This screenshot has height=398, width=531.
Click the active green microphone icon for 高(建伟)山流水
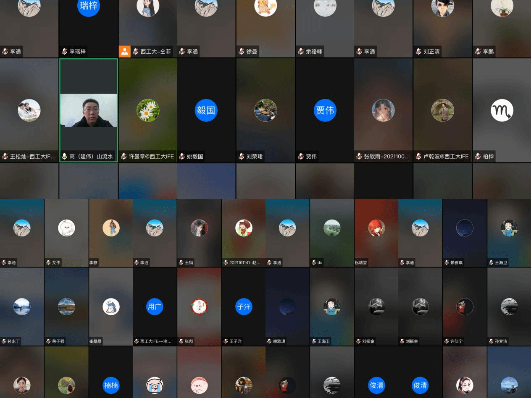(x=64, y=157)
